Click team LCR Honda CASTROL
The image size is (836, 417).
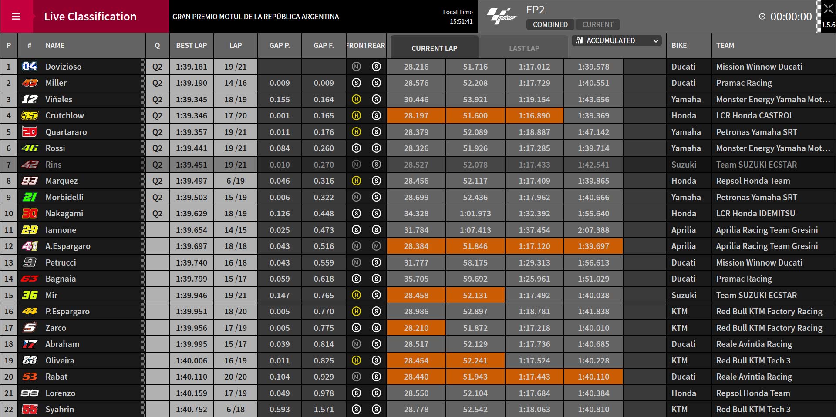(x=755, y=115)
